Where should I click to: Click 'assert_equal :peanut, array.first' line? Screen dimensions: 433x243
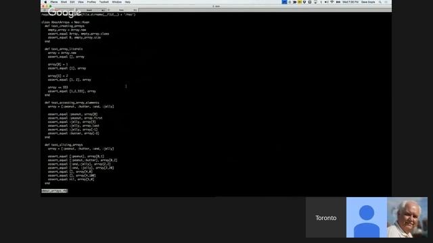75,118
